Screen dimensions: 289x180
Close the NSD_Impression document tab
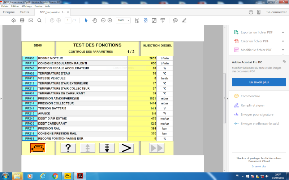[68, 12]
